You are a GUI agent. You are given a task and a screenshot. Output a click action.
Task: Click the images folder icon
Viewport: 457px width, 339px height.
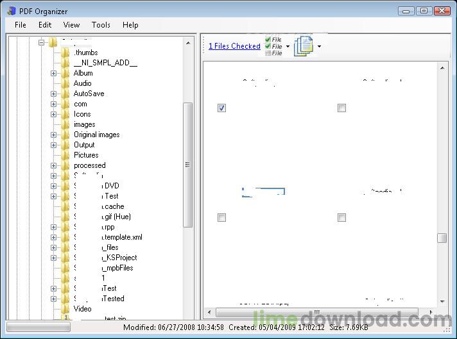[65, 124]
